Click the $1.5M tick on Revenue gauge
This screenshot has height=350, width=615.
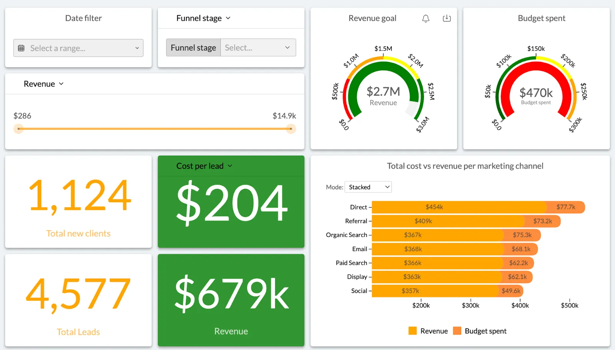click(x=383, y=48)
